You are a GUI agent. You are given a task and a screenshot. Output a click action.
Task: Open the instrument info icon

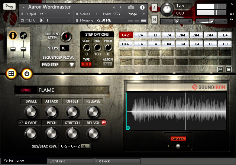pyautogui.click(x=142, y=7)
